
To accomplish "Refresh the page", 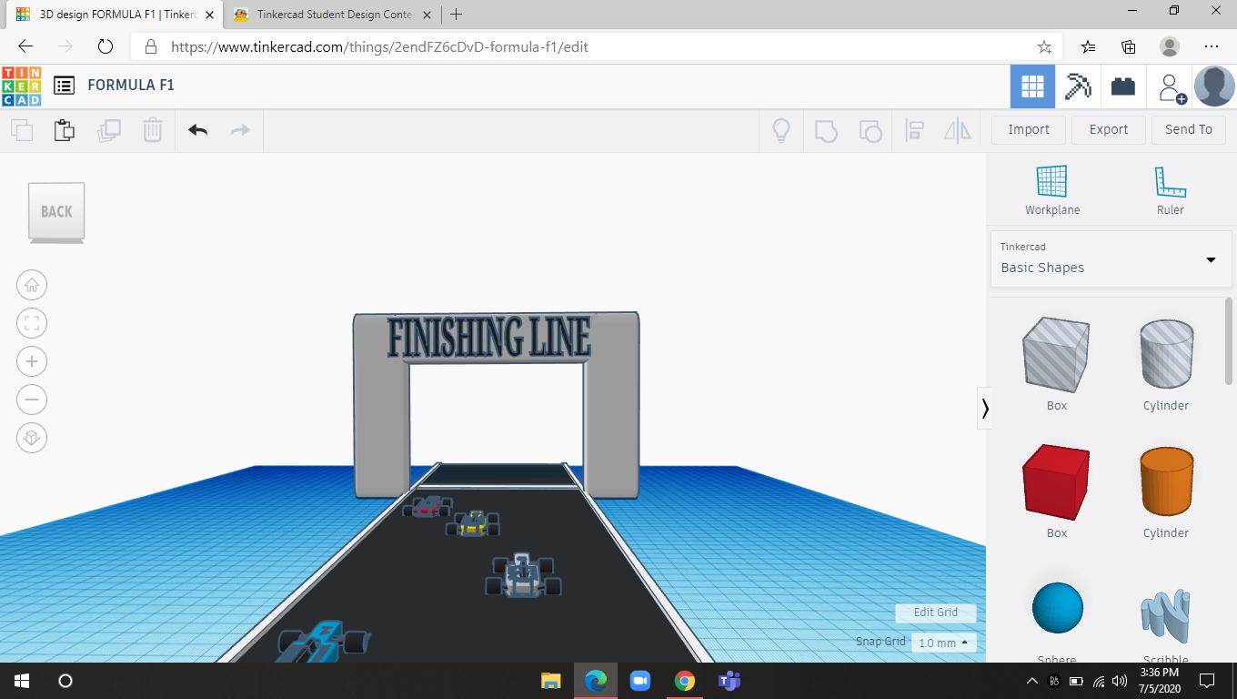I will 105,46.
